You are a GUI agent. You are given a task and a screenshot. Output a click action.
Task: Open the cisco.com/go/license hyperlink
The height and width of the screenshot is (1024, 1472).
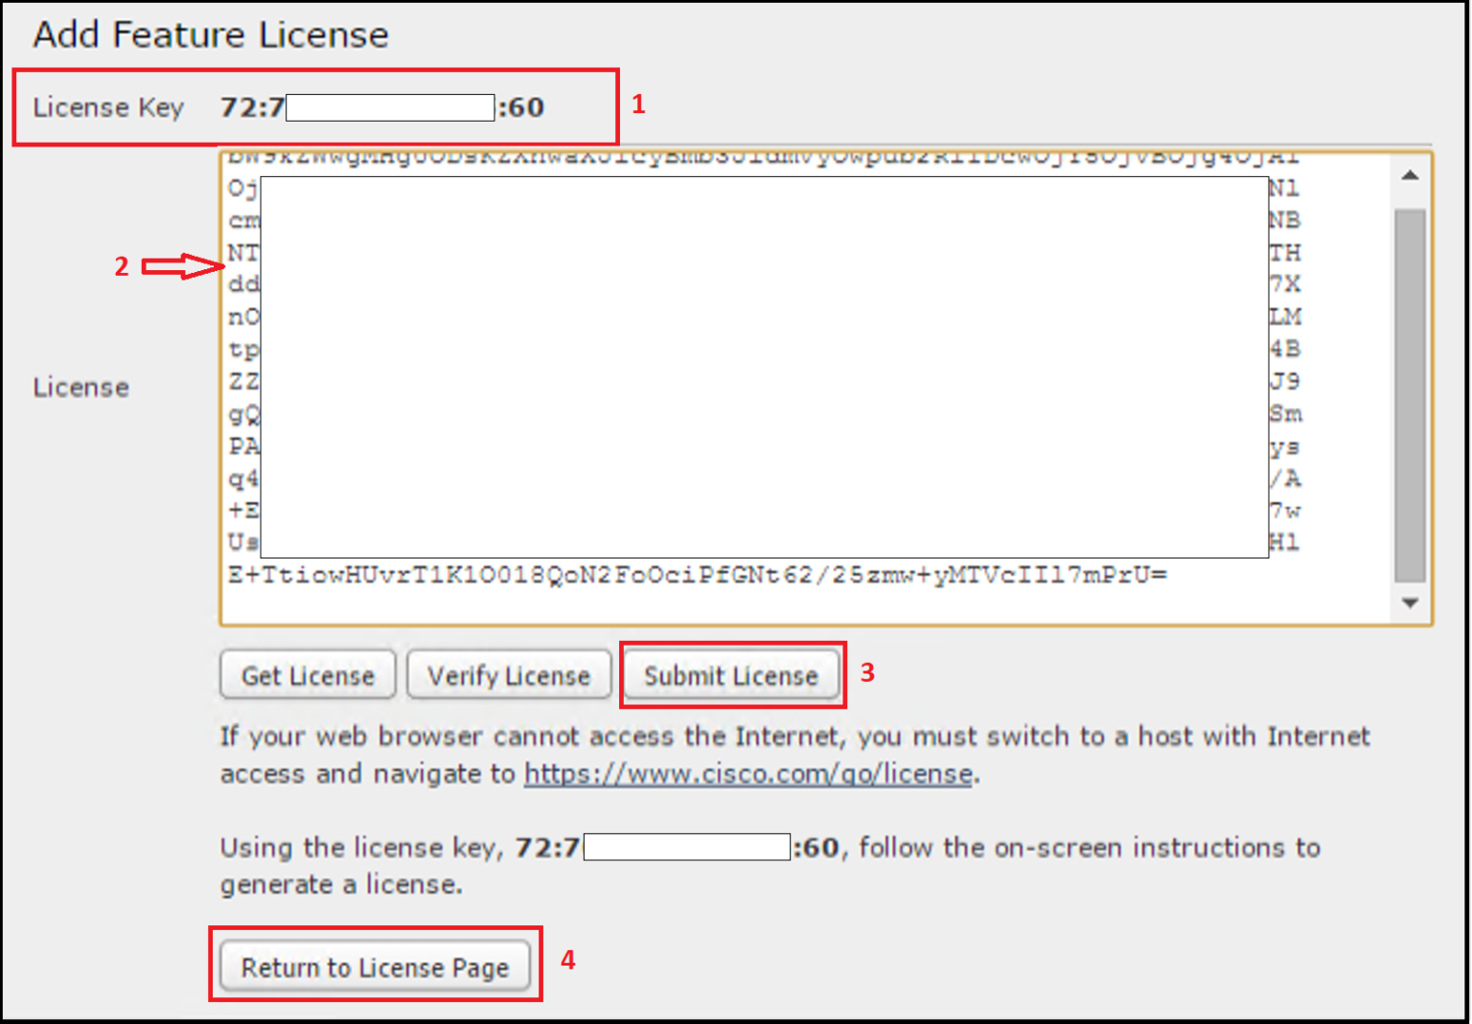[746, 773]
